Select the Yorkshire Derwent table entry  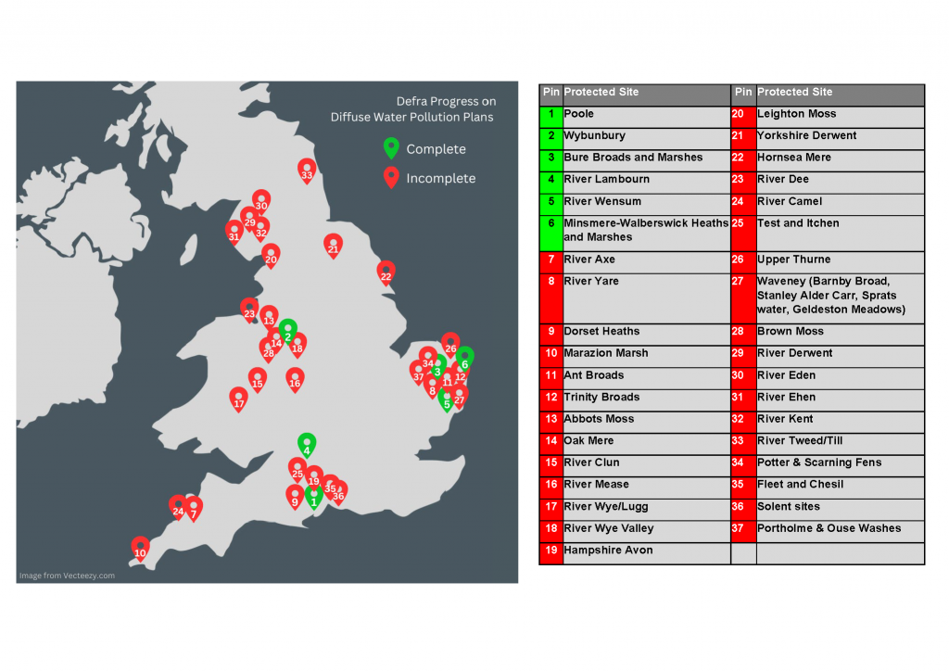tap(806, 135)
